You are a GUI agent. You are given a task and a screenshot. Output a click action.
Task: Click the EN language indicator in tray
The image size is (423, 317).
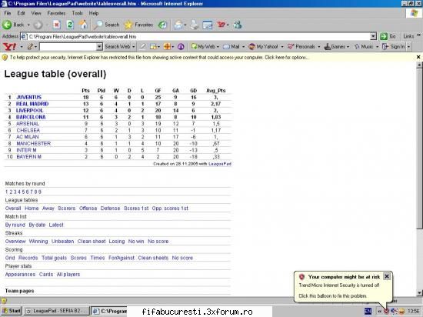coord(368,312)
